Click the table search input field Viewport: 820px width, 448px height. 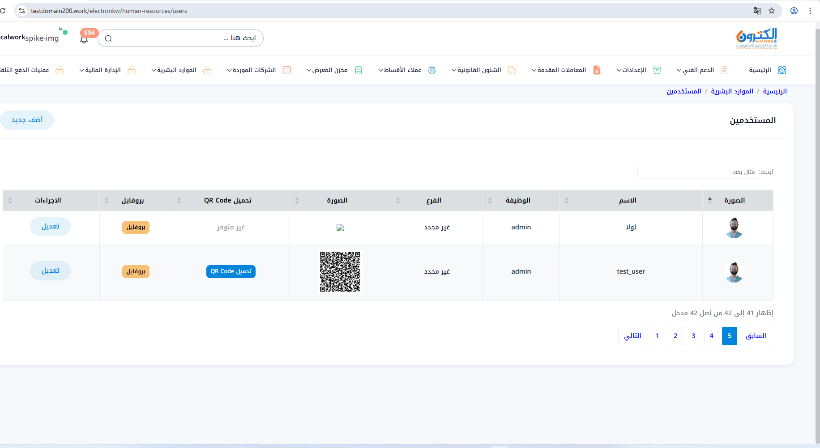coord(698,172)
